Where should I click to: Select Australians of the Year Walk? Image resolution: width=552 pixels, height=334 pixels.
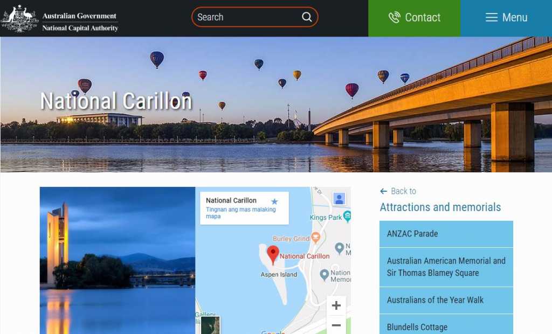(446, 300)
